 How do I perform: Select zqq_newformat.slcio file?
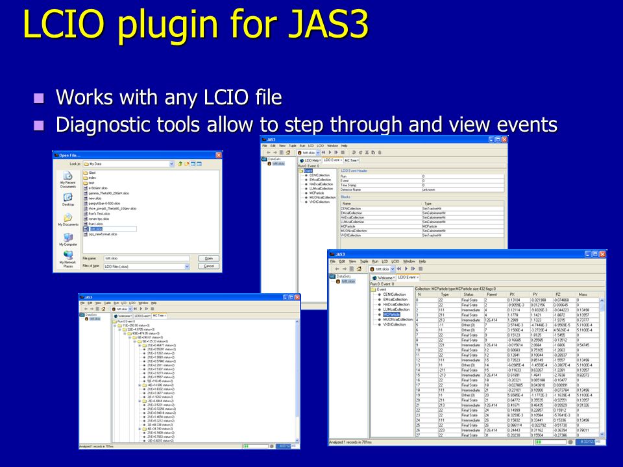click(100, 234)
